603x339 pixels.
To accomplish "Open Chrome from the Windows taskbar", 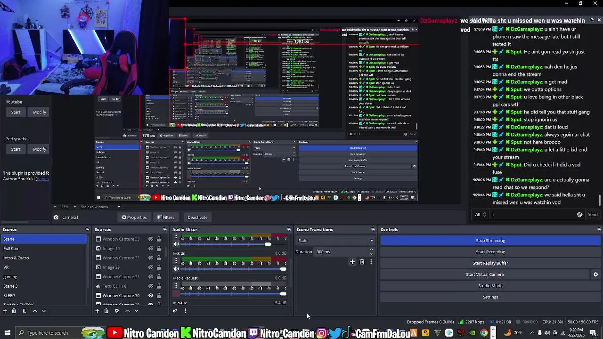I will click(484, 333).
